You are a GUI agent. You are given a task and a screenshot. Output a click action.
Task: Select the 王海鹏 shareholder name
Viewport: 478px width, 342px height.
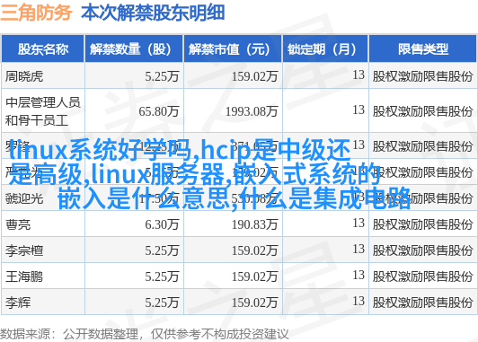tap(24, 276)
